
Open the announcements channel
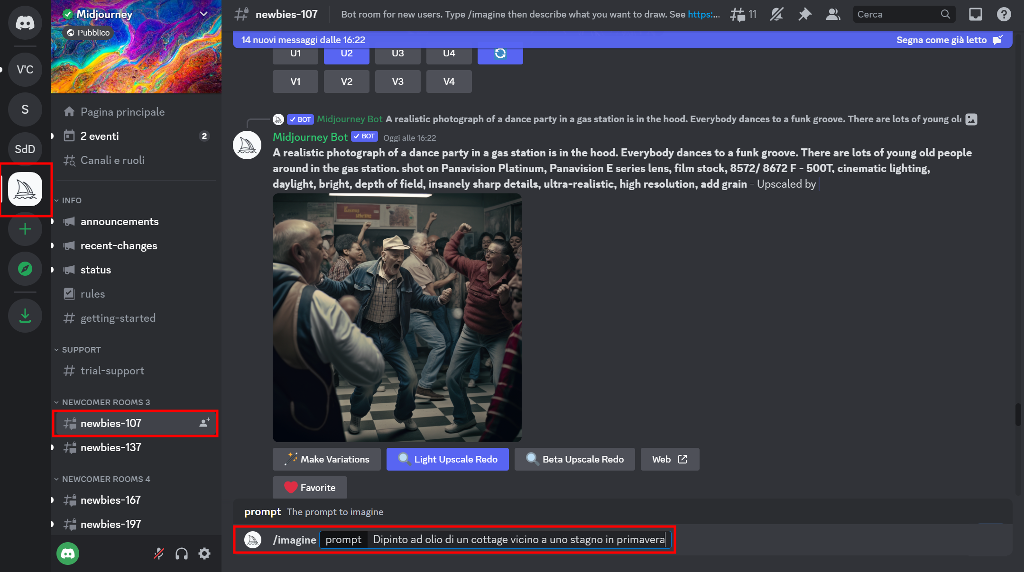click(x=119, y=222)
